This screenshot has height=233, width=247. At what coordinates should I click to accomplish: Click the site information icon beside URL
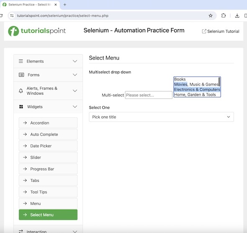[x=12, y=16]
